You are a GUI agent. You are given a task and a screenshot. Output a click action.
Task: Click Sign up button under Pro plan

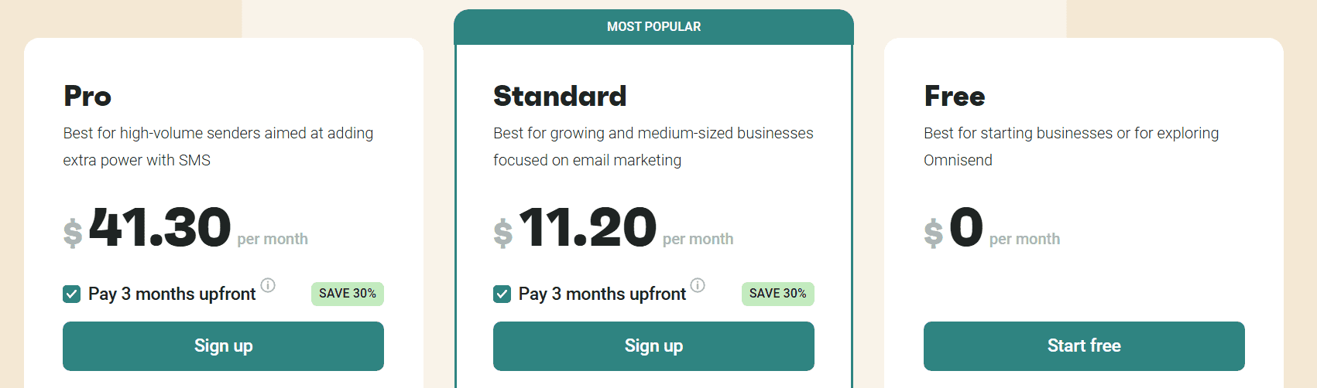(223, 346)
